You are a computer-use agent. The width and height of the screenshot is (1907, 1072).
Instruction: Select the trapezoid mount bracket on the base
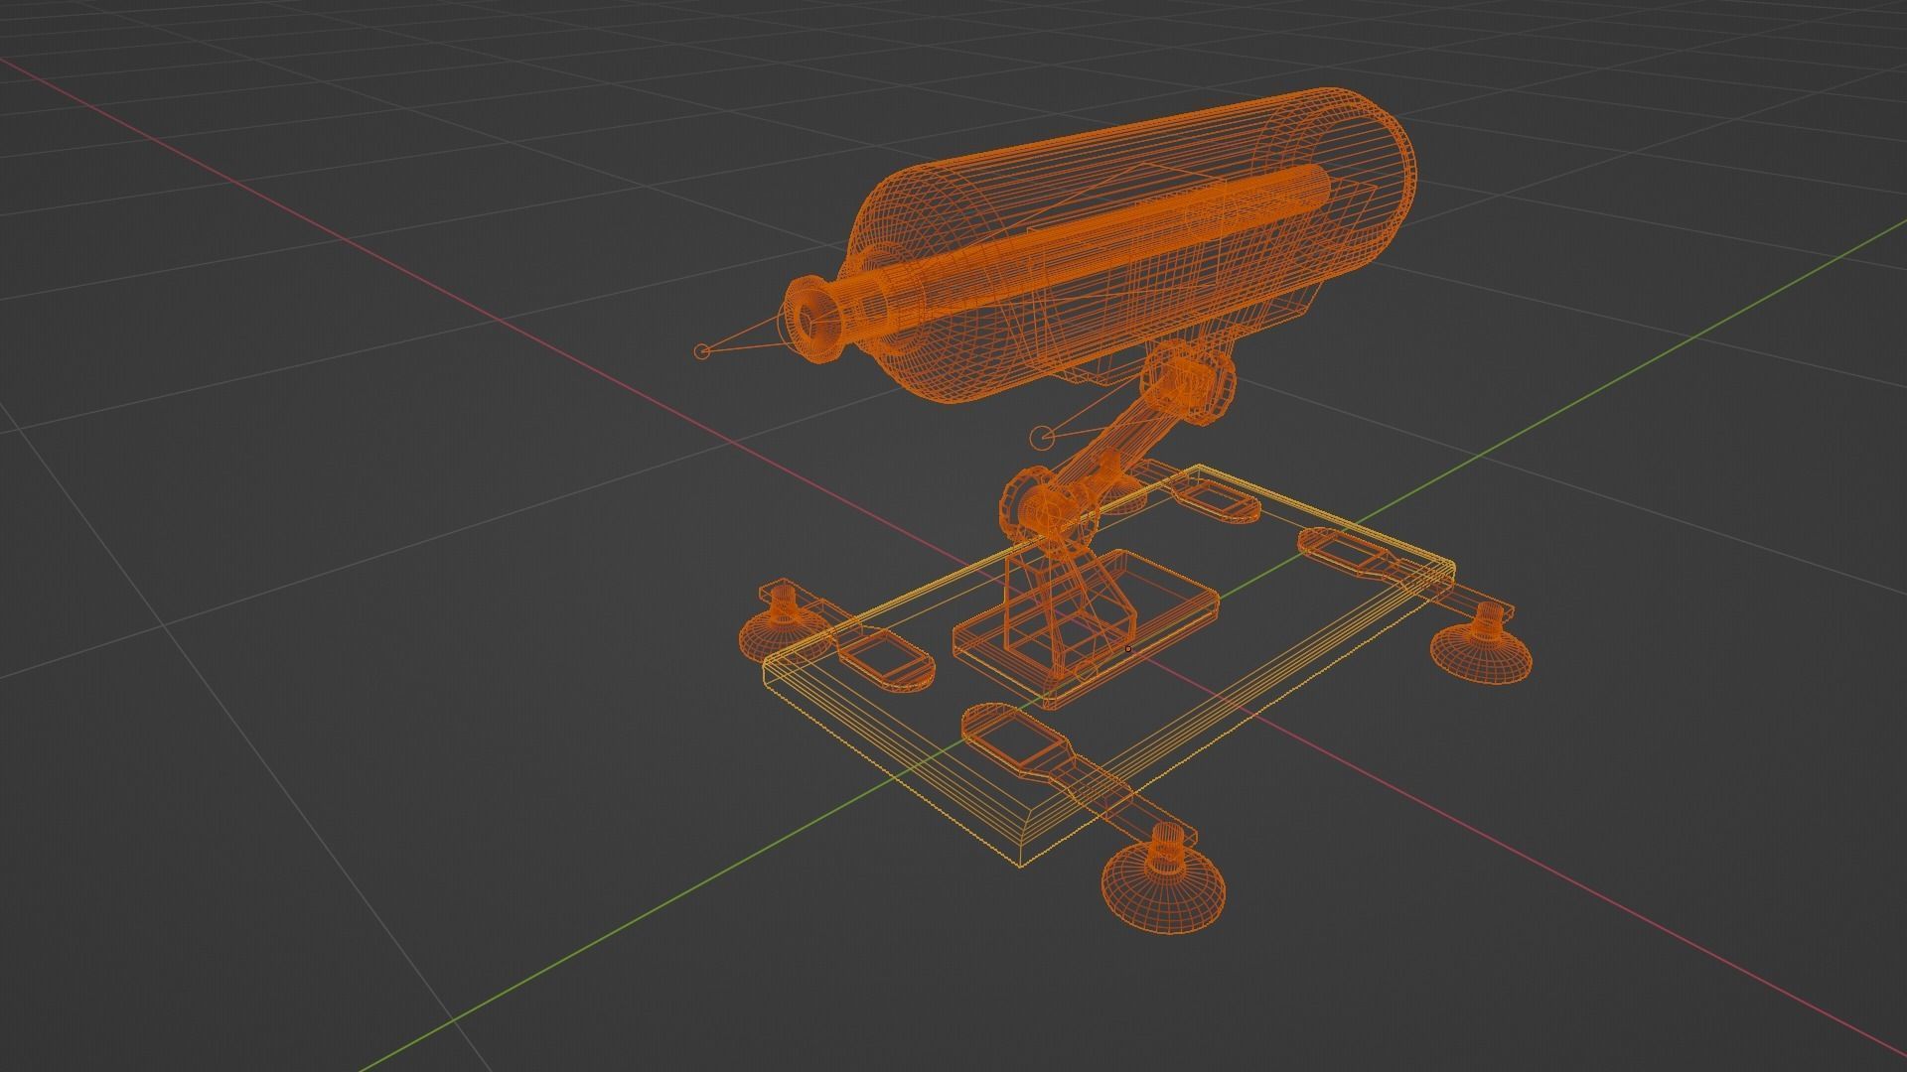(1070, 613)
